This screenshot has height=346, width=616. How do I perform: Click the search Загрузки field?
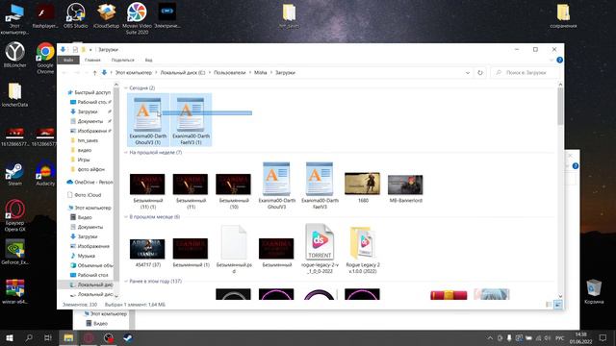pos(525,73)
